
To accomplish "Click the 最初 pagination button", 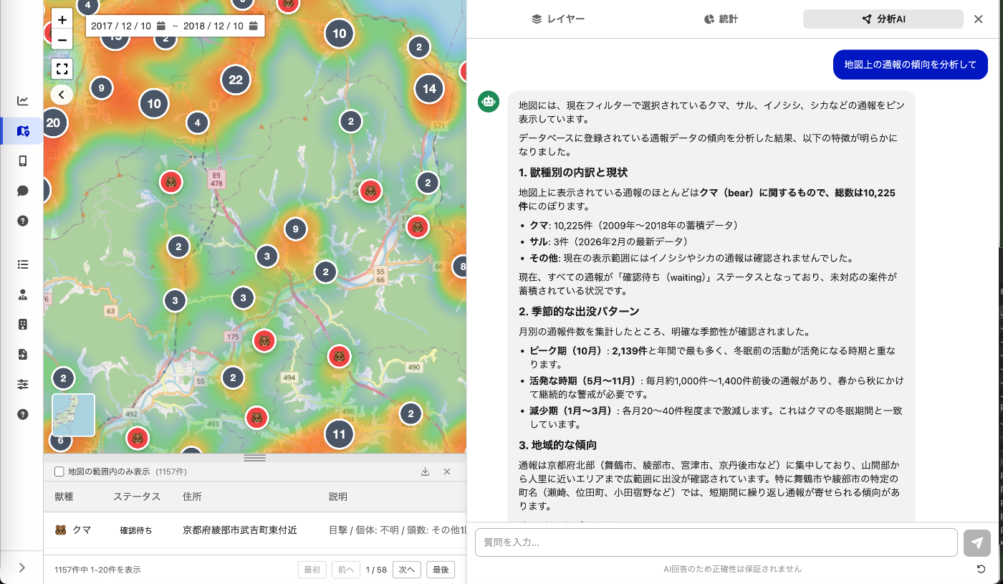I will pyautogui.click(x=312, y=570).
